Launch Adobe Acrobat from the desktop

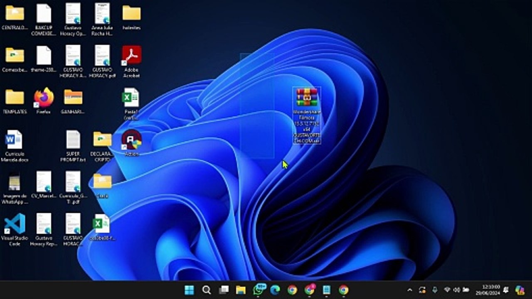pos(131,56)
